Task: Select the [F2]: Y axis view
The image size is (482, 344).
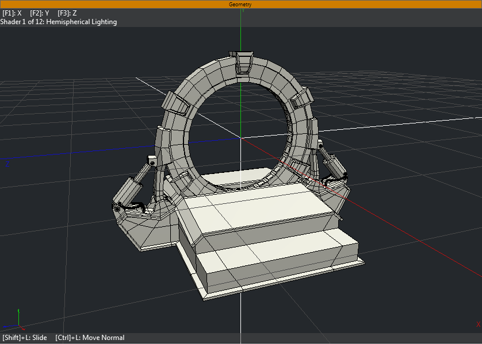Action: [x=40, y=13]
